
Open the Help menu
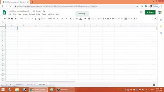(57, 14)
